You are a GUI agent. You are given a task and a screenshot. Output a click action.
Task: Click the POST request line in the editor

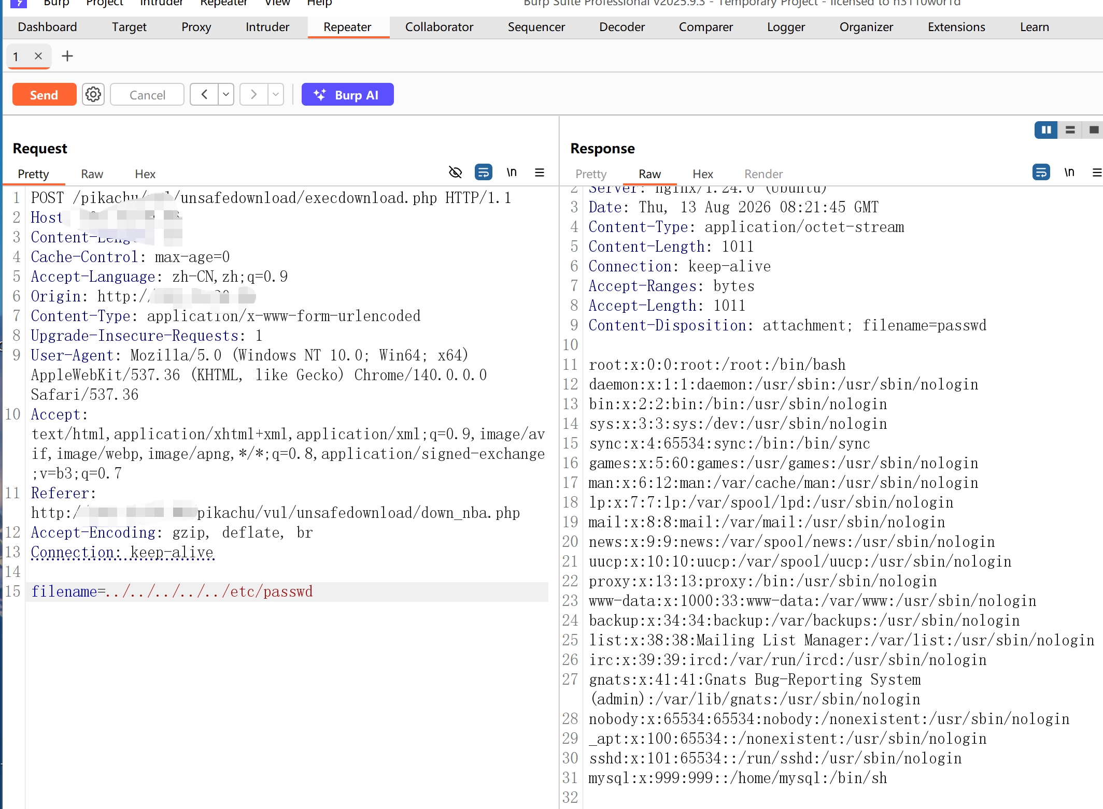pos(271,198)
